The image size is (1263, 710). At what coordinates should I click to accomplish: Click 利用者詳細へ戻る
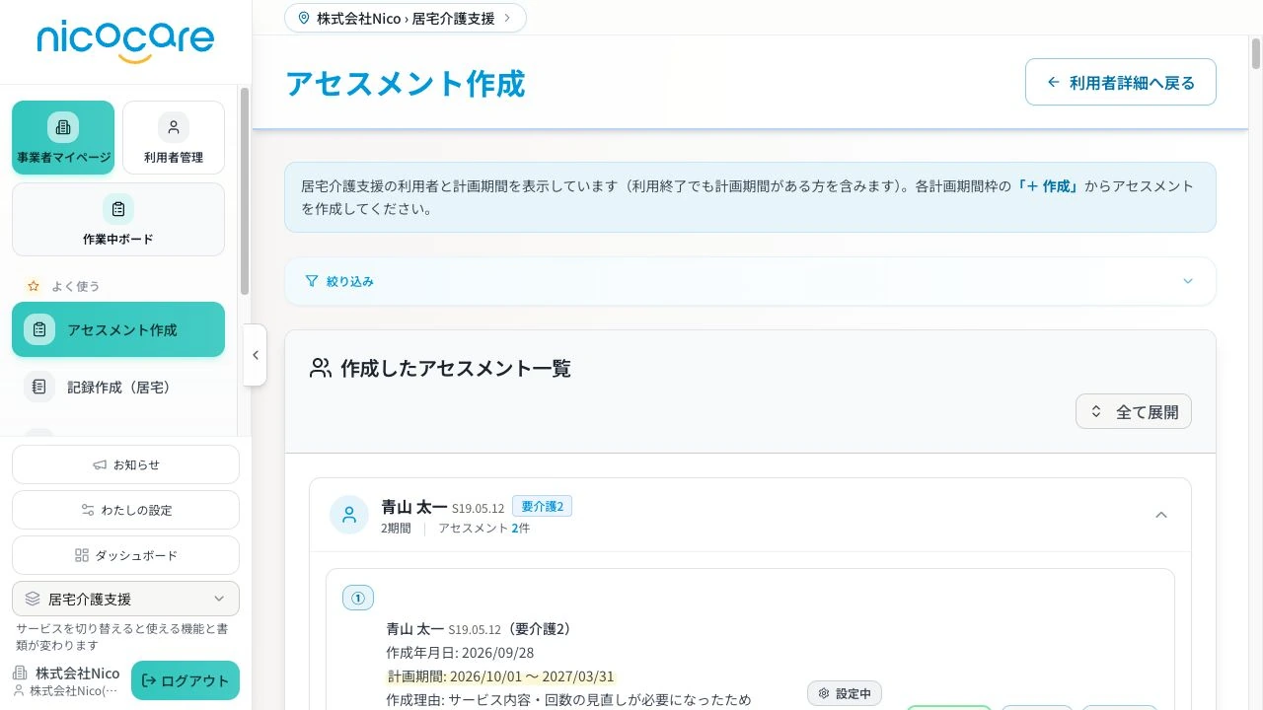(1121, 82)
